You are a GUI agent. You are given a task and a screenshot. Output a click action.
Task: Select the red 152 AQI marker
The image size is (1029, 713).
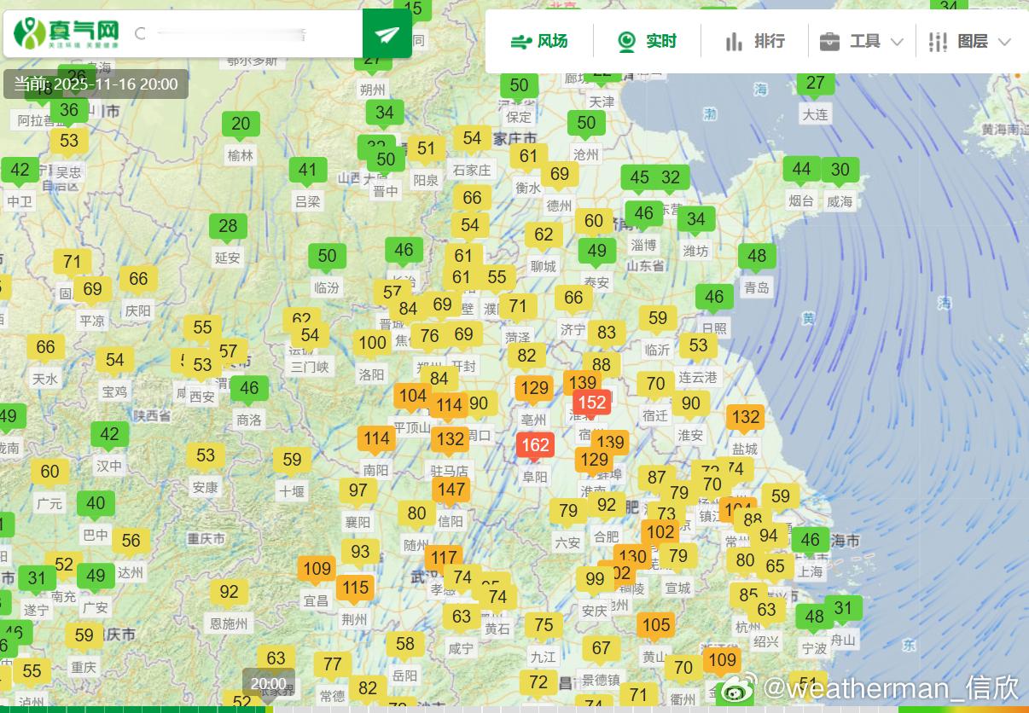[x=592, y=403]
